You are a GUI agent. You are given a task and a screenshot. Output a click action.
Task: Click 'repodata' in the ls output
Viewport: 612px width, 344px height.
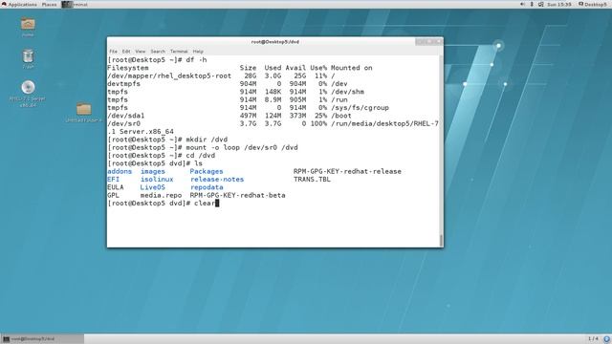(207, 187)
